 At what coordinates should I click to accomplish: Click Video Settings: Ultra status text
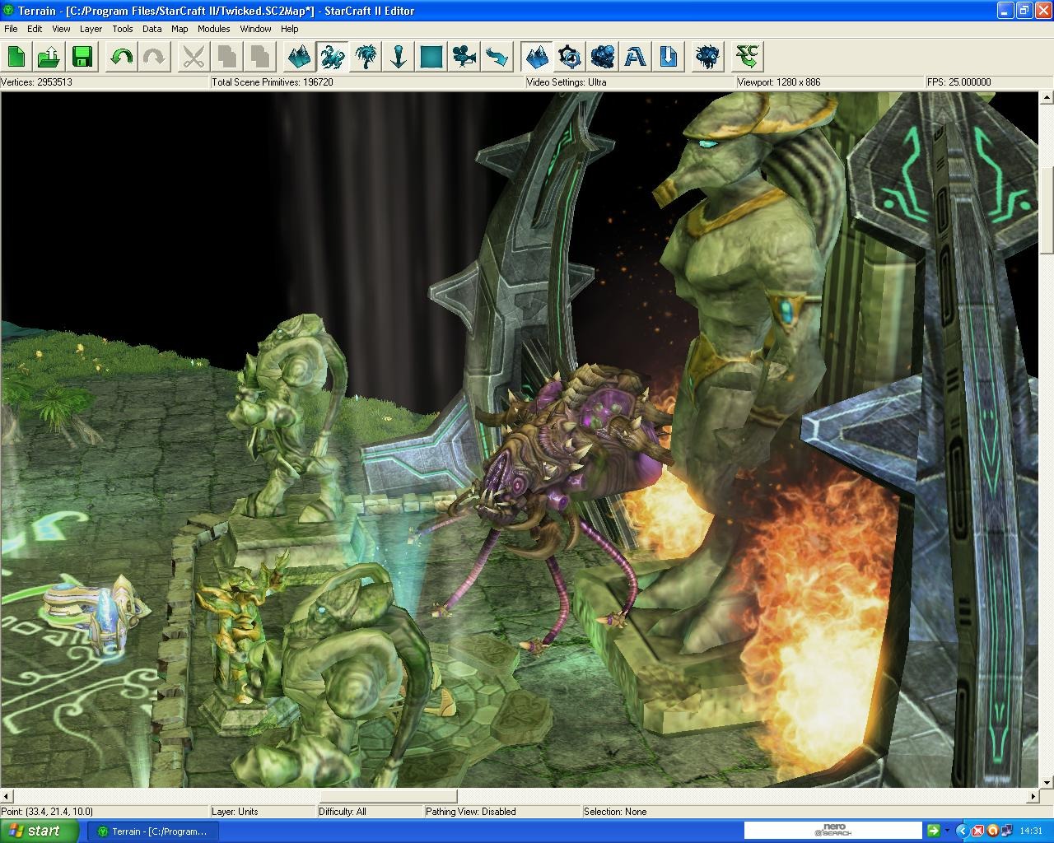[x=567, y=82]
